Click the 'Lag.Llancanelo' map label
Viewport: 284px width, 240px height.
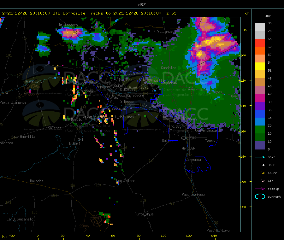pyautogui.click(x=20, y=219)
